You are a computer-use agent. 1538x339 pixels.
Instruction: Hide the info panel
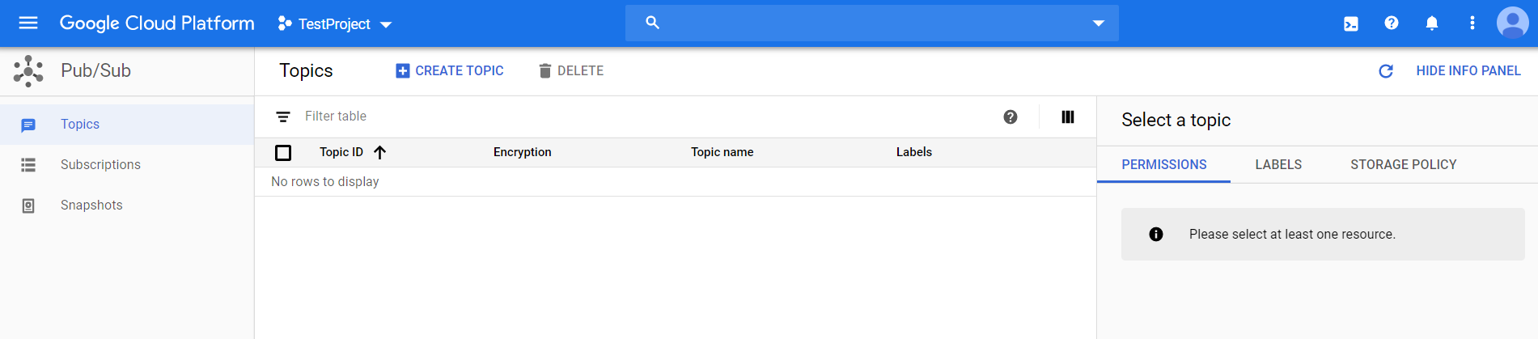pyautogui.click(x=1468, y=71)
